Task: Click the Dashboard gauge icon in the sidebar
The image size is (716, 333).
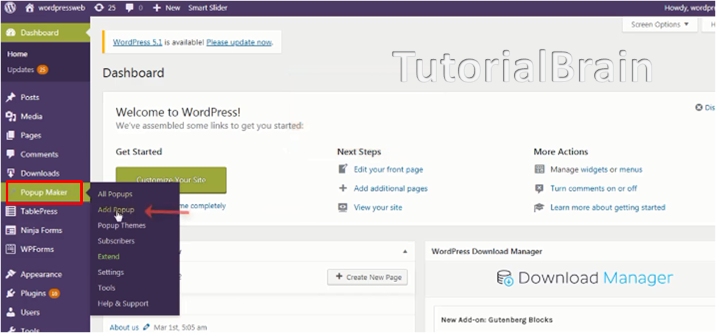Action: [x=11, y=33]
